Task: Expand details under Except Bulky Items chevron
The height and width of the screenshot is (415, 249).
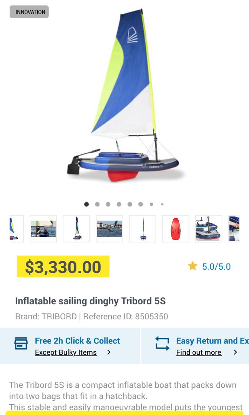Action: coord(108,352)
